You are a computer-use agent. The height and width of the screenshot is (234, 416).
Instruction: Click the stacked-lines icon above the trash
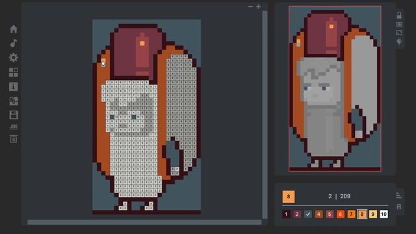[x=14, y=127]
